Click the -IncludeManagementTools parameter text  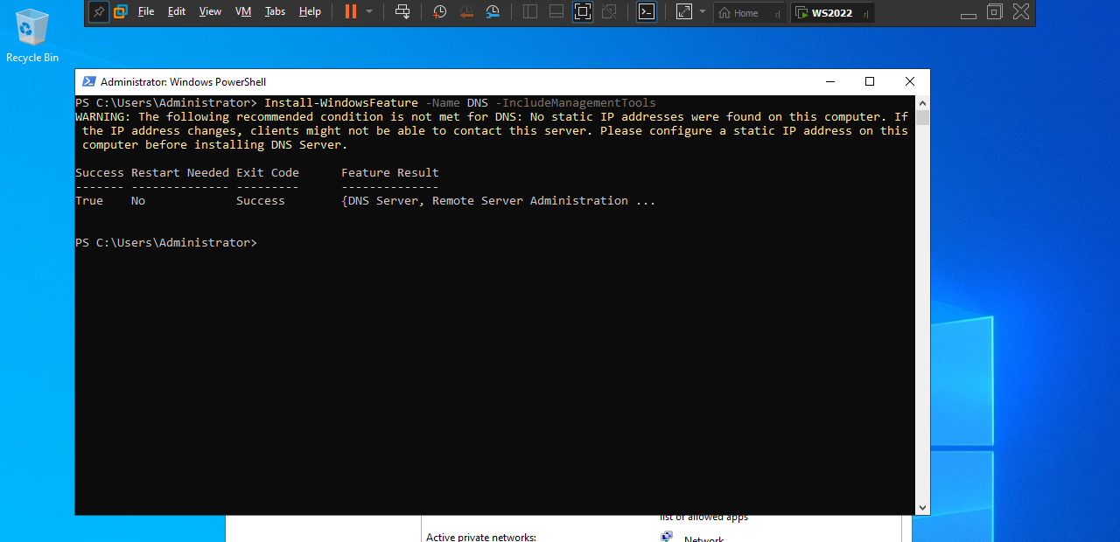pos(575,103)
